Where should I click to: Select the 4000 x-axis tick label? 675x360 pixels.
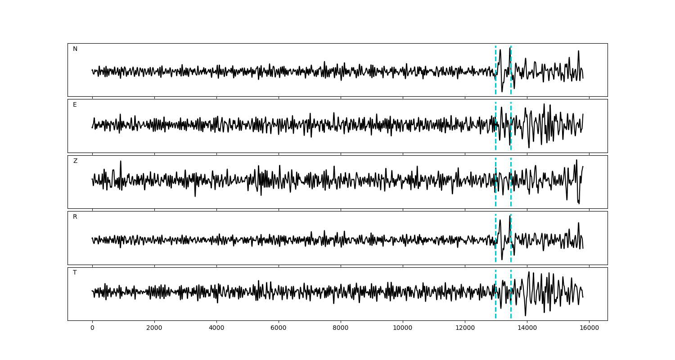pyautogui.click(x=216, y=328)
